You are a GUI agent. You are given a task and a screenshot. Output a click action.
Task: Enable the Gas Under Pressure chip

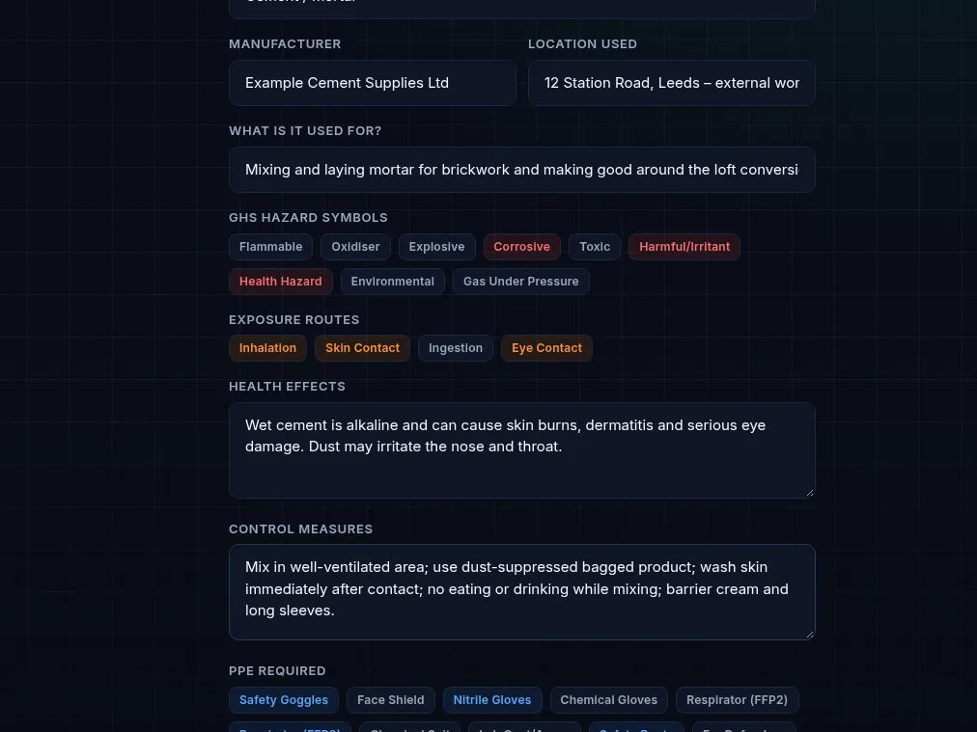pyautogui.click(x=521, y=282)
